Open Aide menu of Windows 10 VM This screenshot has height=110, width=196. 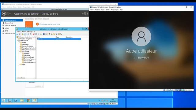(121, 10)
